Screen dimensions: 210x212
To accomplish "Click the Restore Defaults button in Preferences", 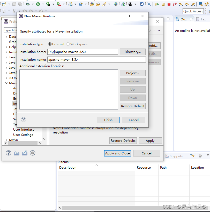I will click(123, 141).
